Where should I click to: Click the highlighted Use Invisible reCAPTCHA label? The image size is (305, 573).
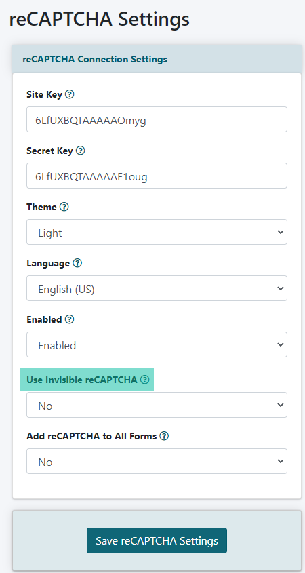82,380
